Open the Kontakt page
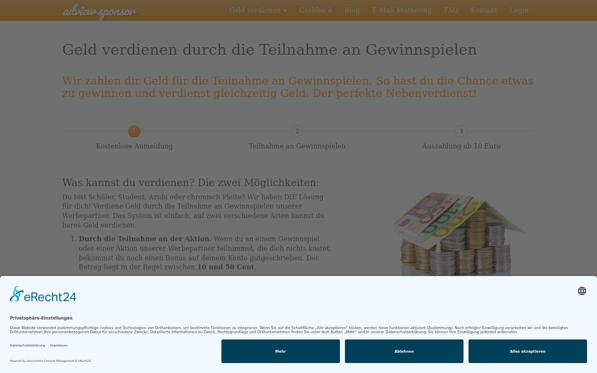The width and height of the screenshot is (597, 373). [x=484, y=10]
